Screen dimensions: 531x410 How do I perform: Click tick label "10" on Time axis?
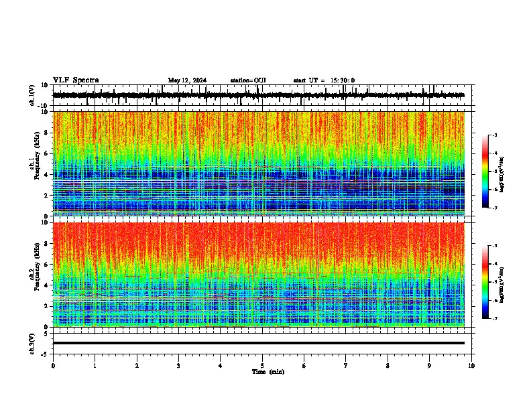471,366
